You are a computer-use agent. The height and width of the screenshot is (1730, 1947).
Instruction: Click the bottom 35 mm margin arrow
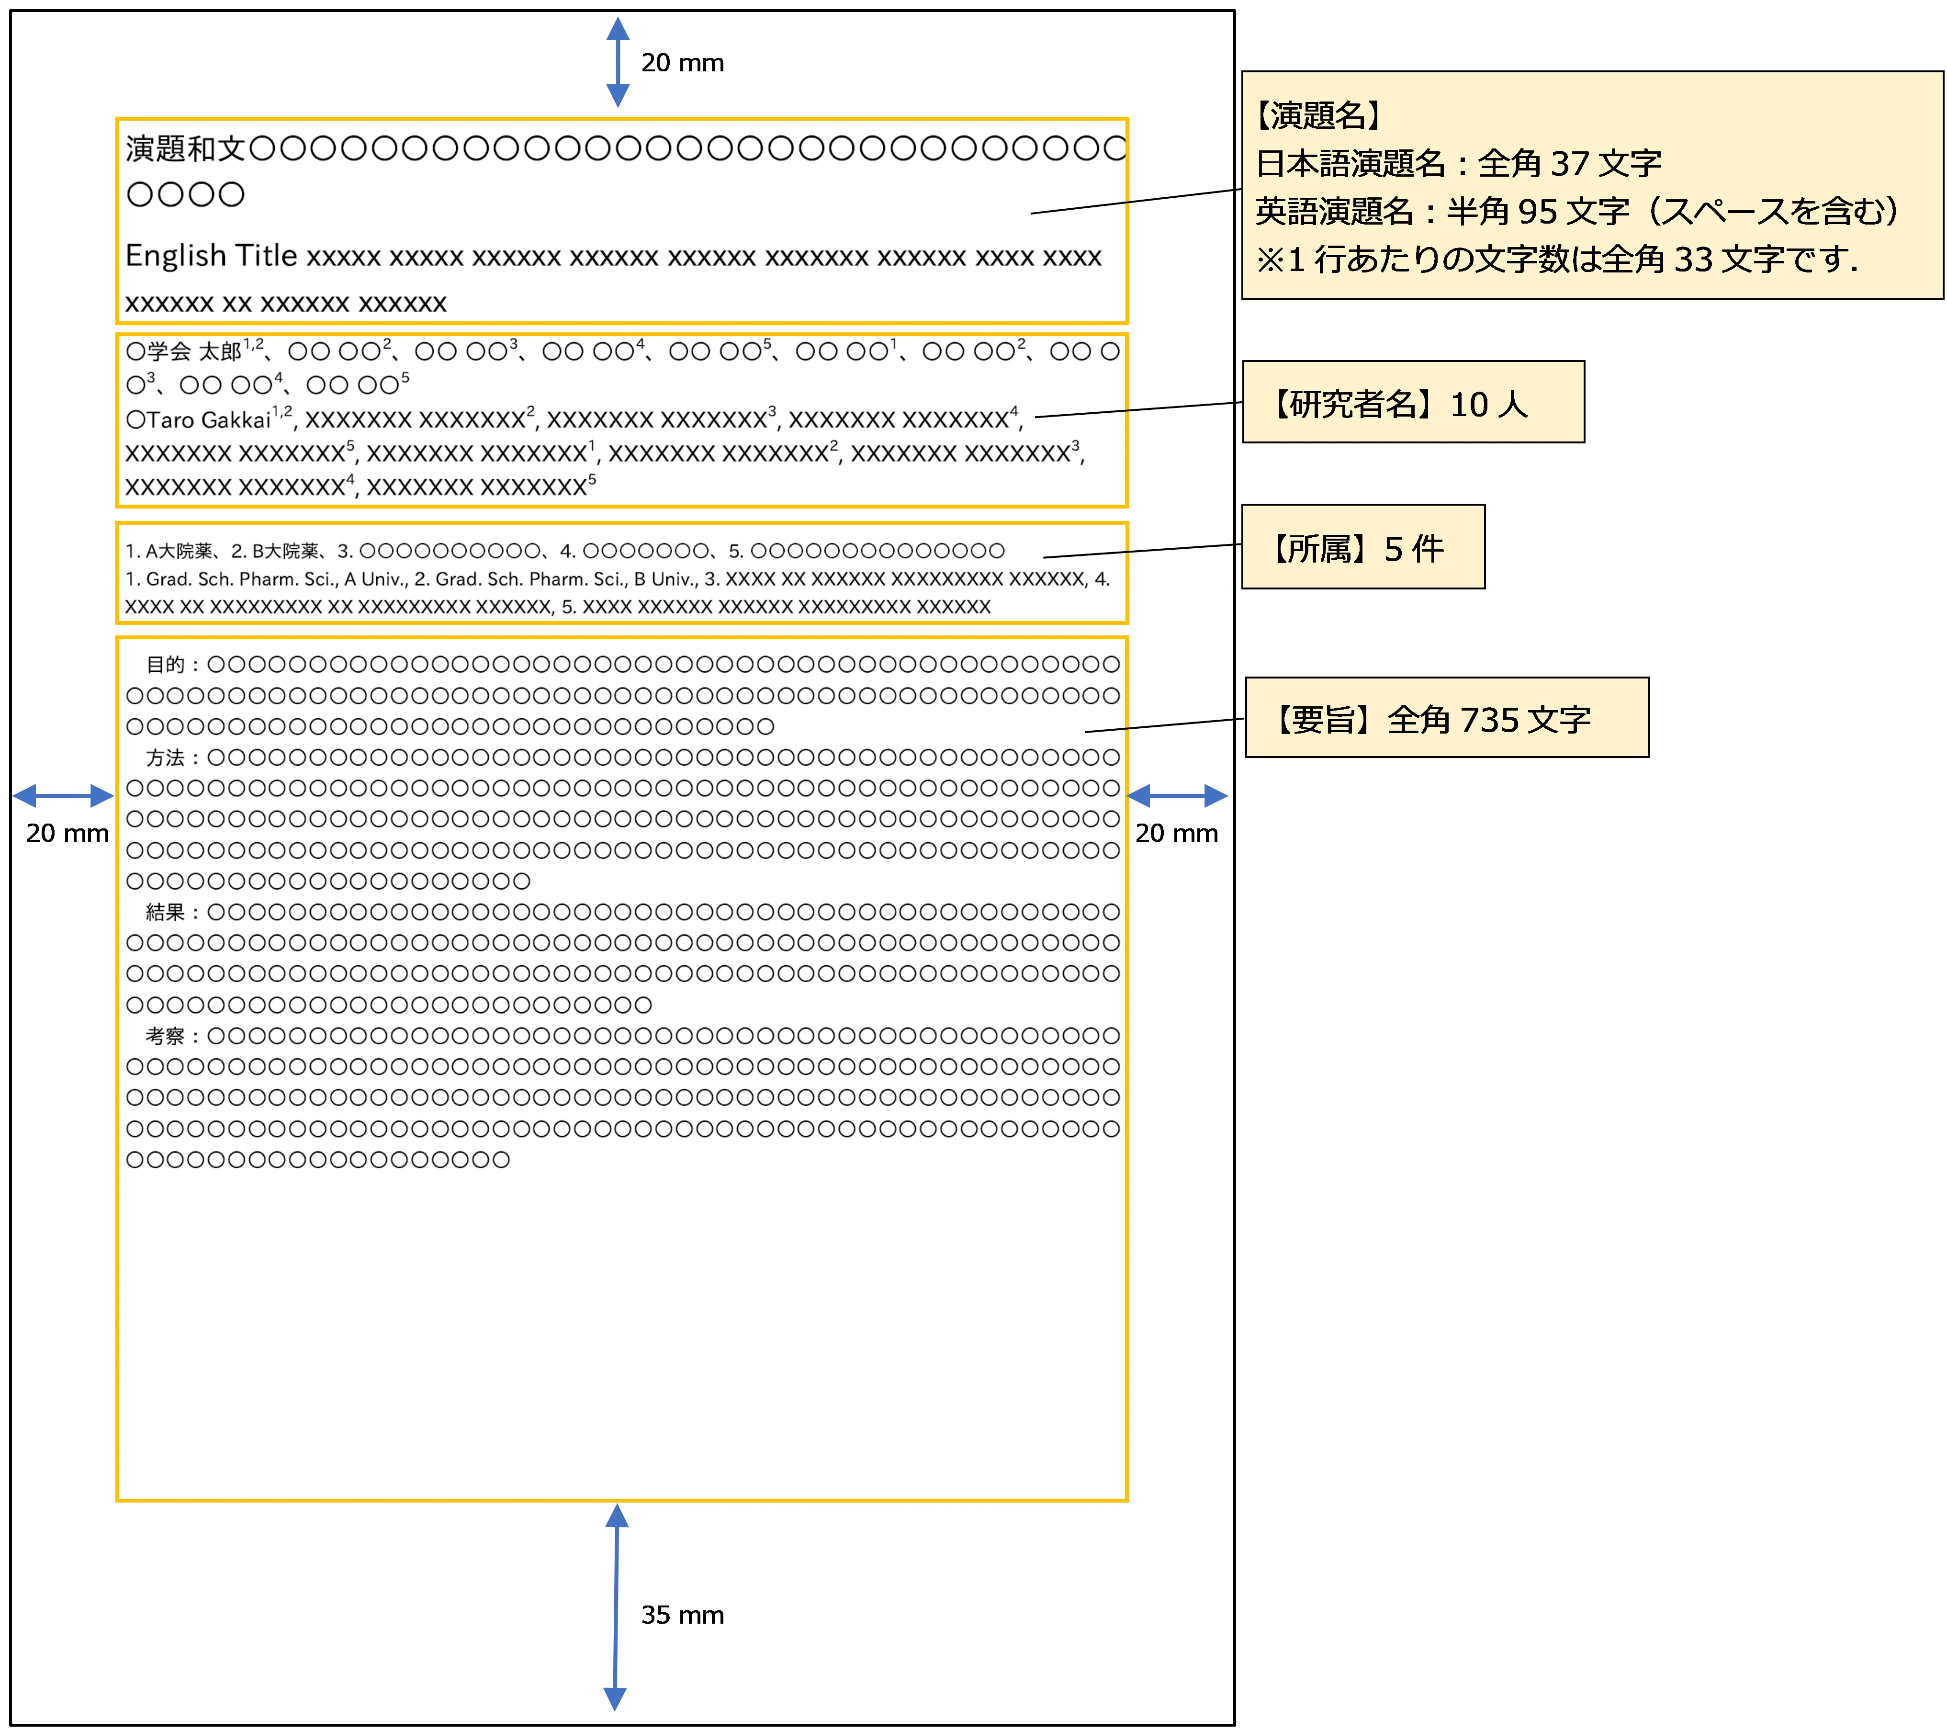pos(616,1607)
